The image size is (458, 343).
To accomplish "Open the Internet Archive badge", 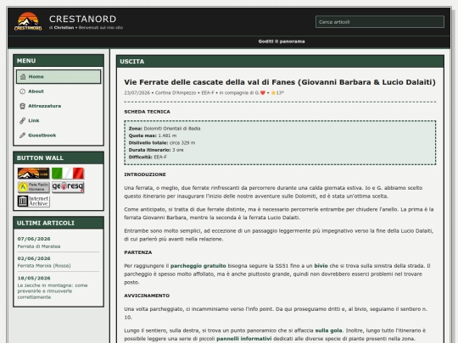I will 33,201.
